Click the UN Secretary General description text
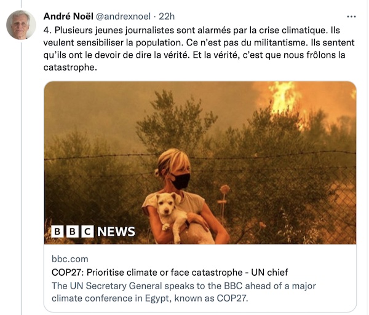The height and width of the screenshot is (315, 369). click(183, 292)
